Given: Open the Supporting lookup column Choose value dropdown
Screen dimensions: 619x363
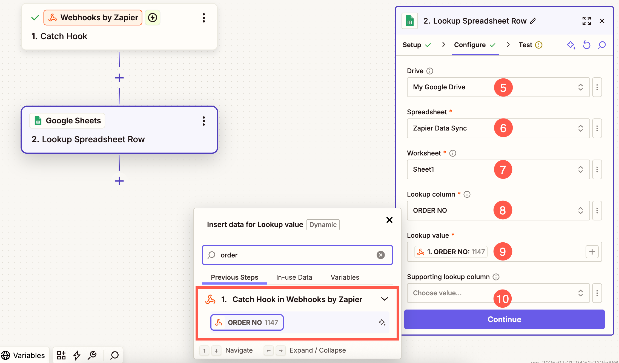Looking at the screenshot, I should (498, 293).
